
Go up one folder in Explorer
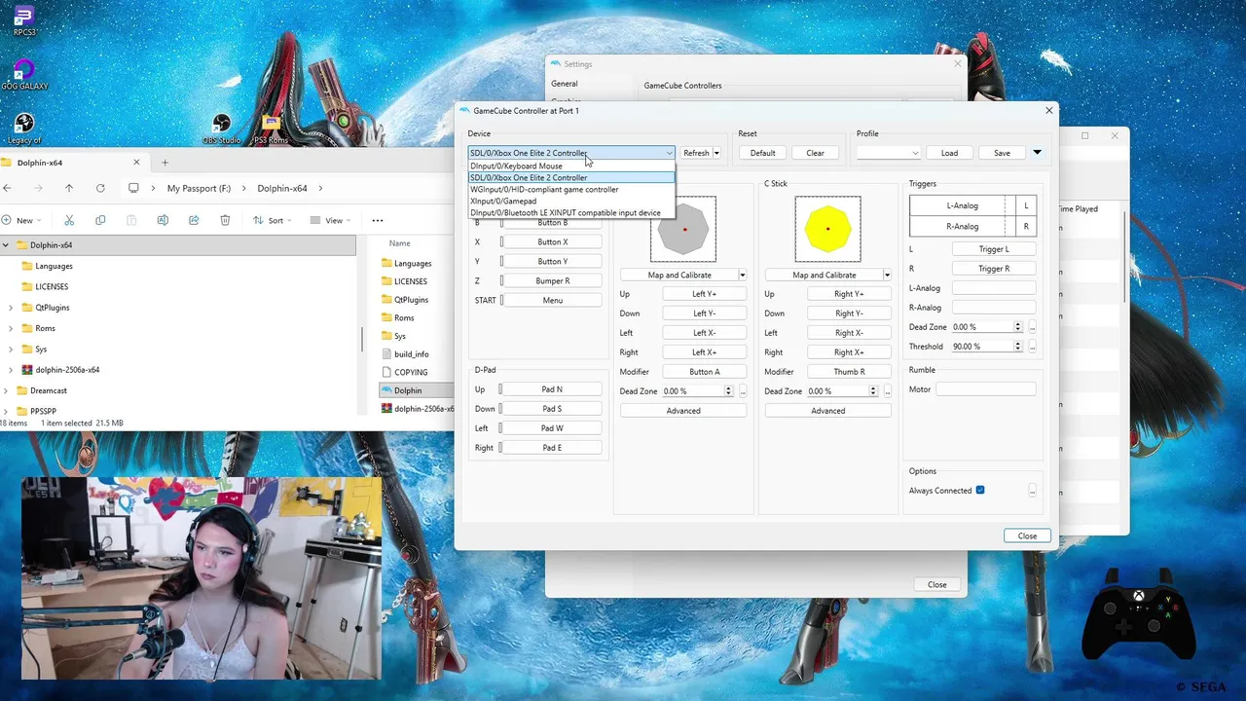tap(69, 188)
